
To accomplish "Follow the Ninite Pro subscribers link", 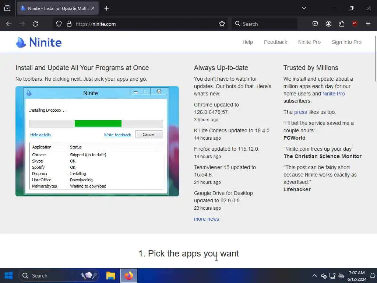I will (334, 94).
